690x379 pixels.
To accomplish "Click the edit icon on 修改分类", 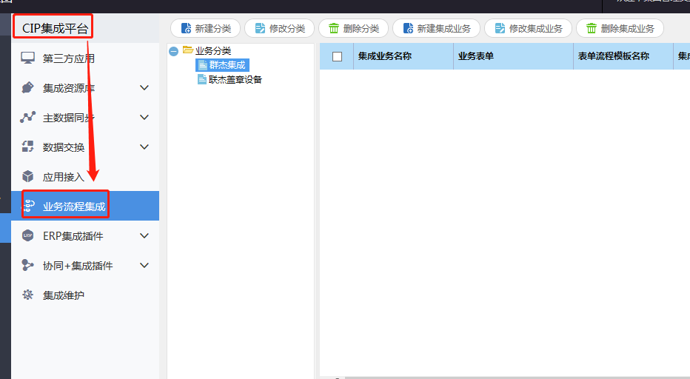I will coord(260,28).
